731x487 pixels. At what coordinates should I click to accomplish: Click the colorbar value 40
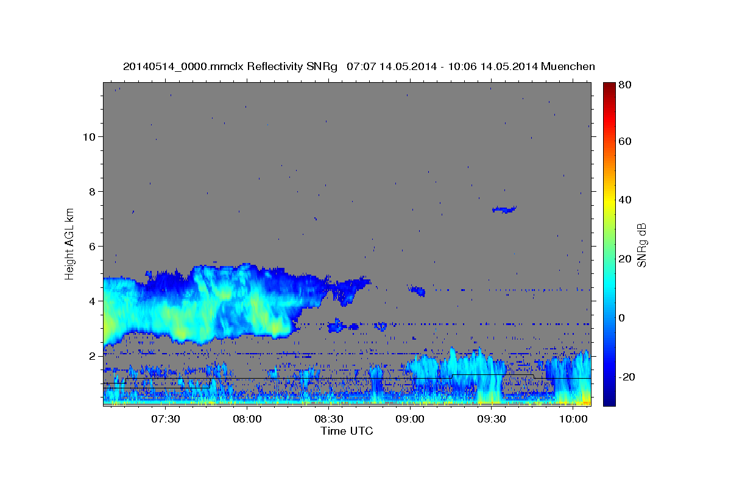coord(624,200)
